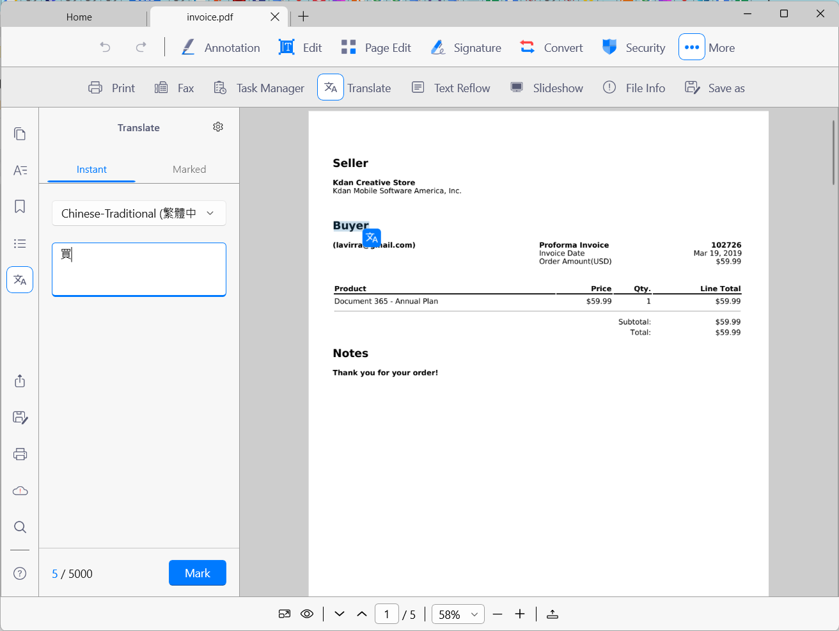Image resolution: width=839 pixels, height=631 pixels.
Task: Click the printer sidebar icon
Action: [x=20, y=454]
